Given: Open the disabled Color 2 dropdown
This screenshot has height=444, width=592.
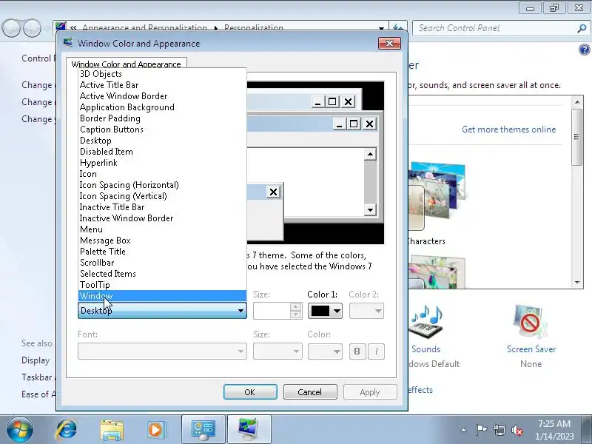Looking at the screenshot, I should 366,311.
